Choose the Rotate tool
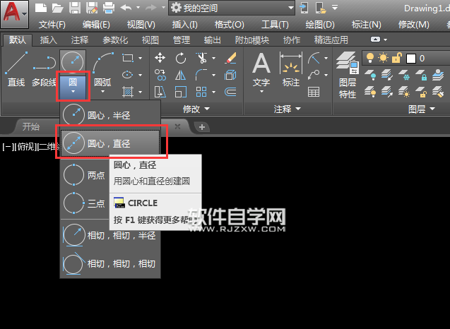The width and height of the screenshot is (450, 329). [x=181, y=58]
